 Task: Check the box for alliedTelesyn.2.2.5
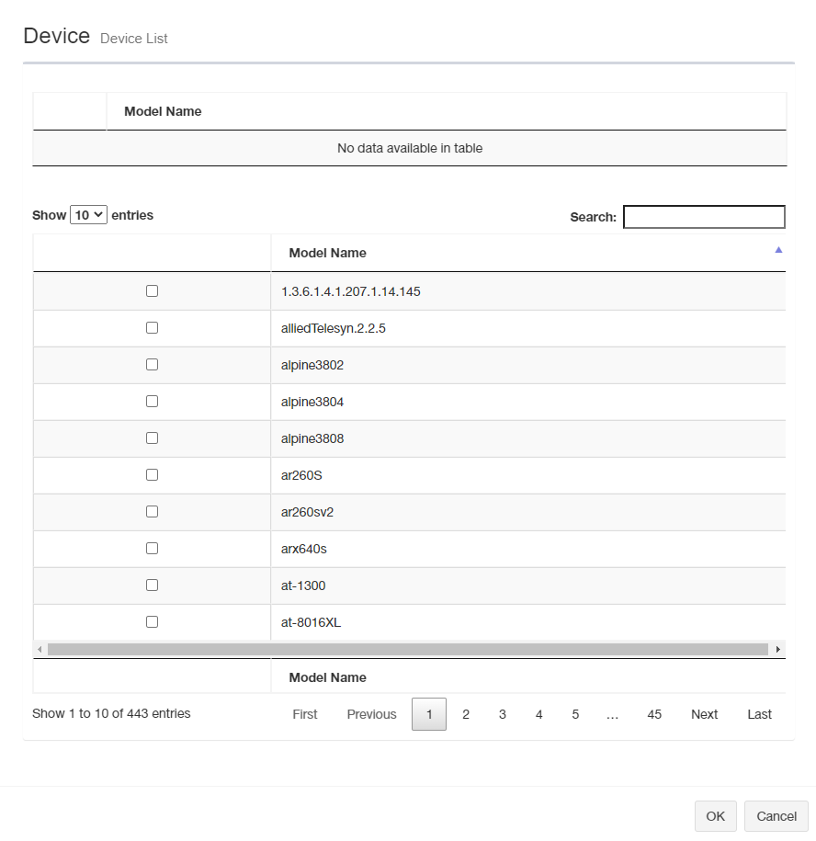153,327
